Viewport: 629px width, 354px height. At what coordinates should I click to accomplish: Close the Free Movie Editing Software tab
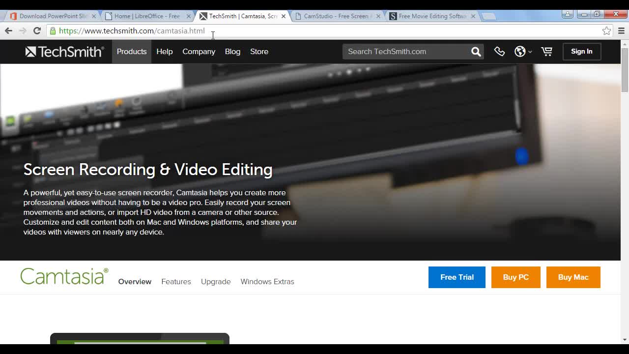point(473,16)
